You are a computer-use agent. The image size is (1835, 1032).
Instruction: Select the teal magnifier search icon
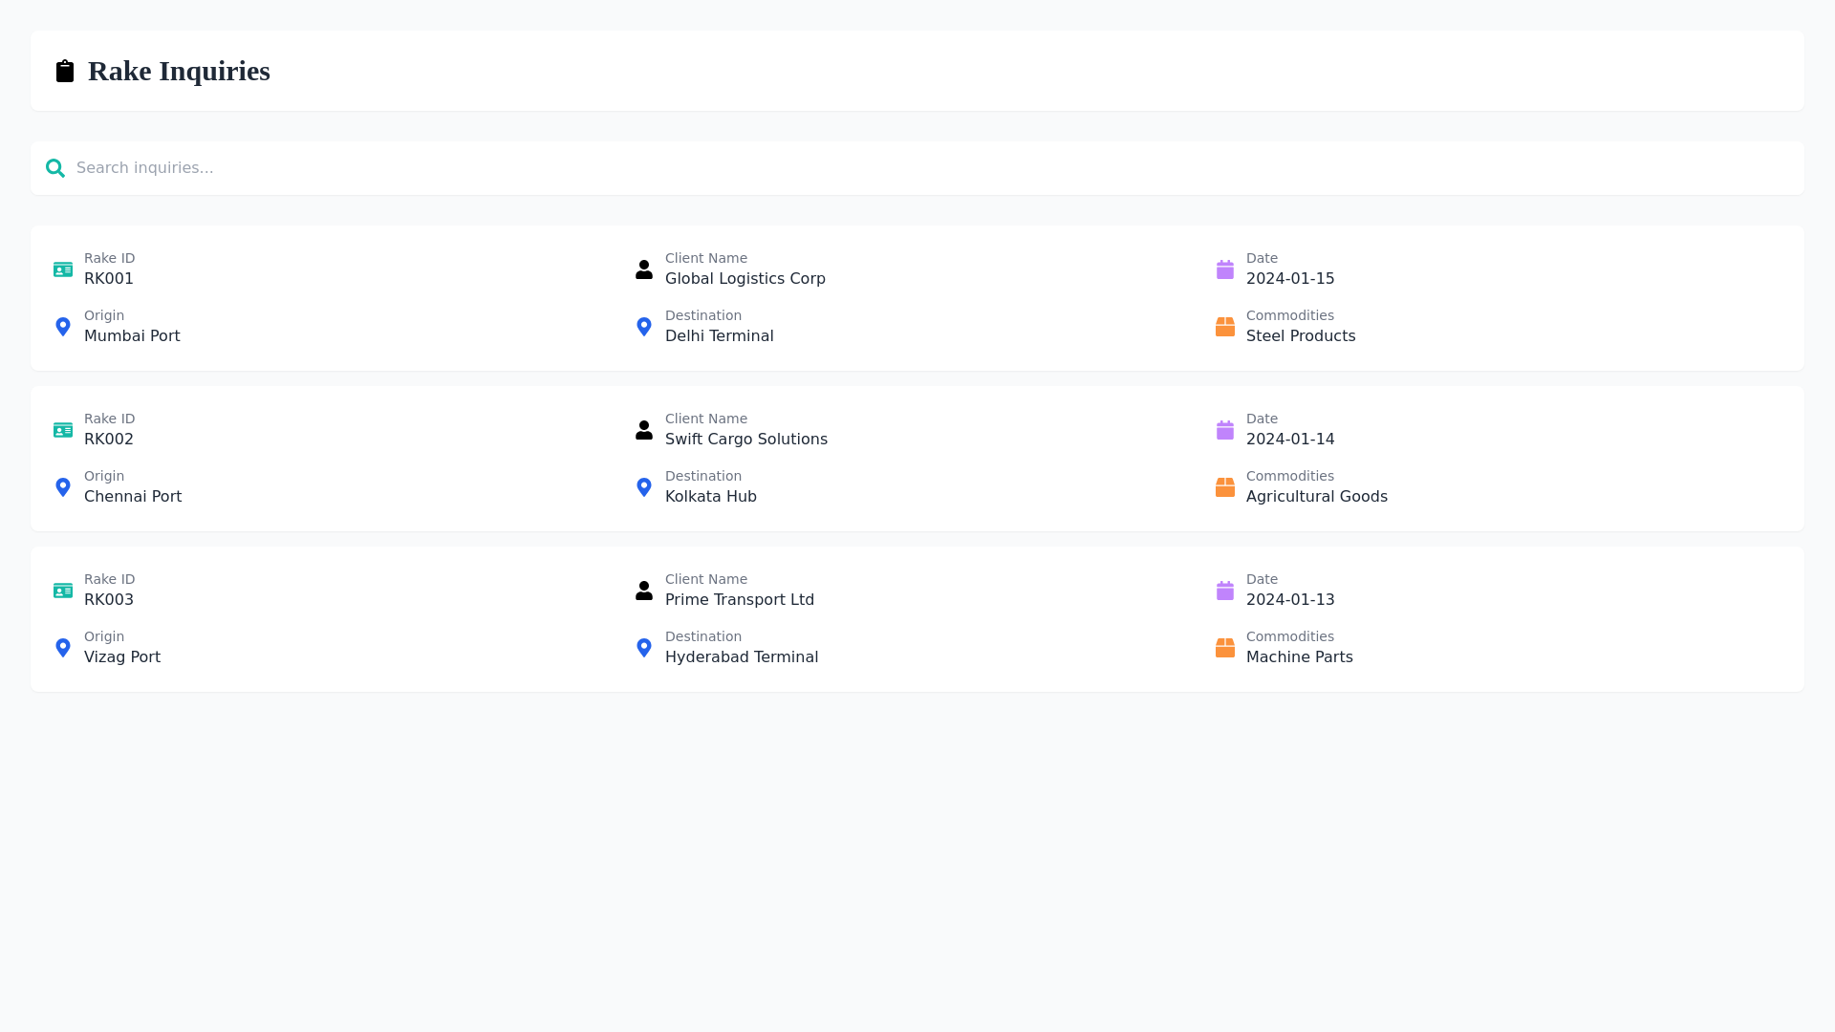[55, 167]
